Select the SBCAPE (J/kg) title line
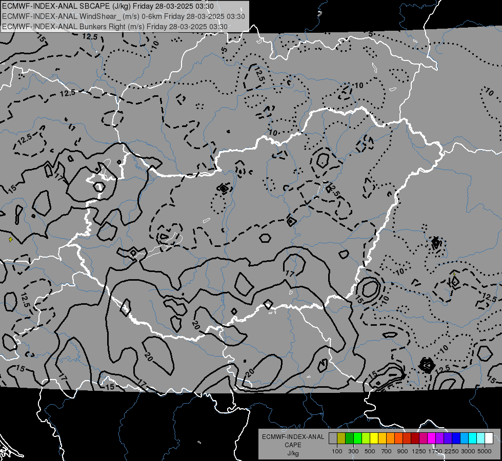The image size is (502, 461). coord(108,6)
